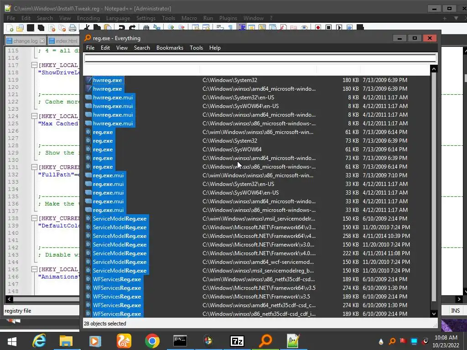
Task: Open Everything Help menu
Action: pos(215,48)
